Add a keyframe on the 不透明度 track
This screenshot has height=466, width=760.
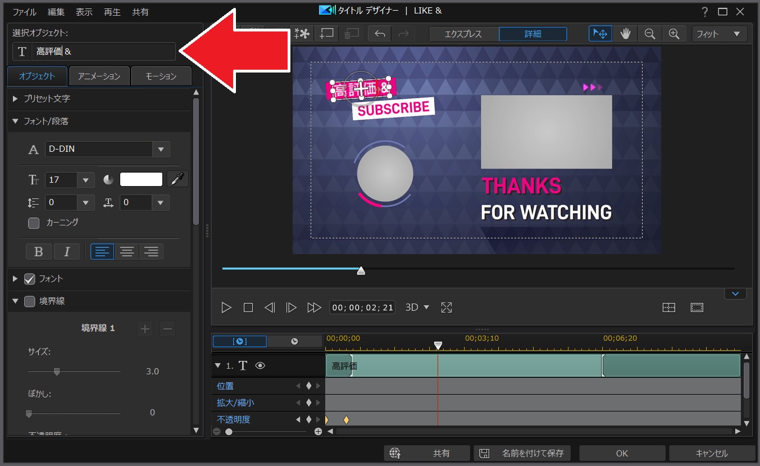point(308,420)
